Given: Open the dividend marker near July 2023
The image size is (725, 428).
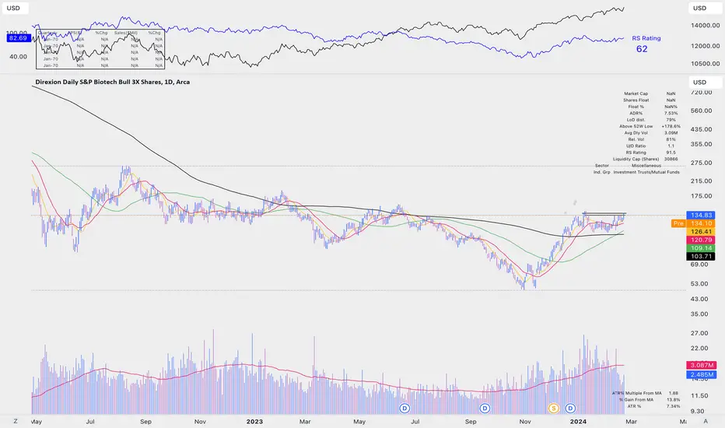Looking at the screenshot, I should tap(405, 408).
